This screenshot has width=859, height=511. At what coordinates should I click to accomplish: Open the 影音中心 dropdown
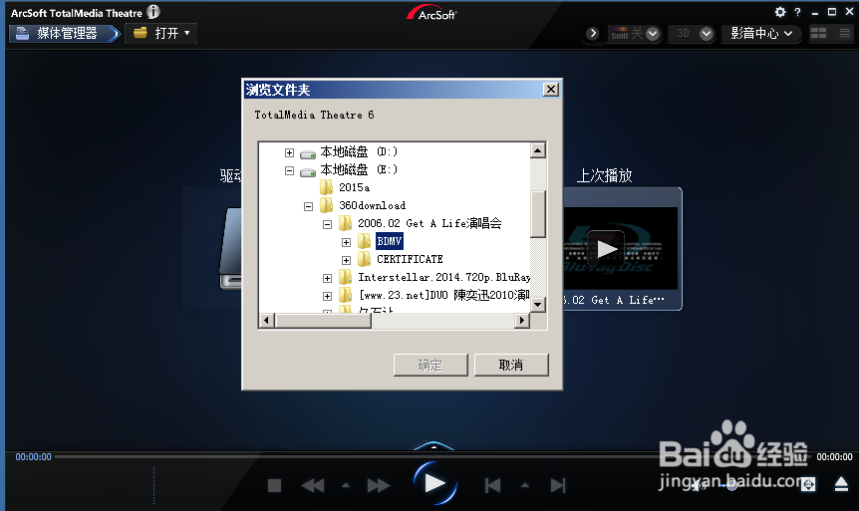tap(761, 34)
